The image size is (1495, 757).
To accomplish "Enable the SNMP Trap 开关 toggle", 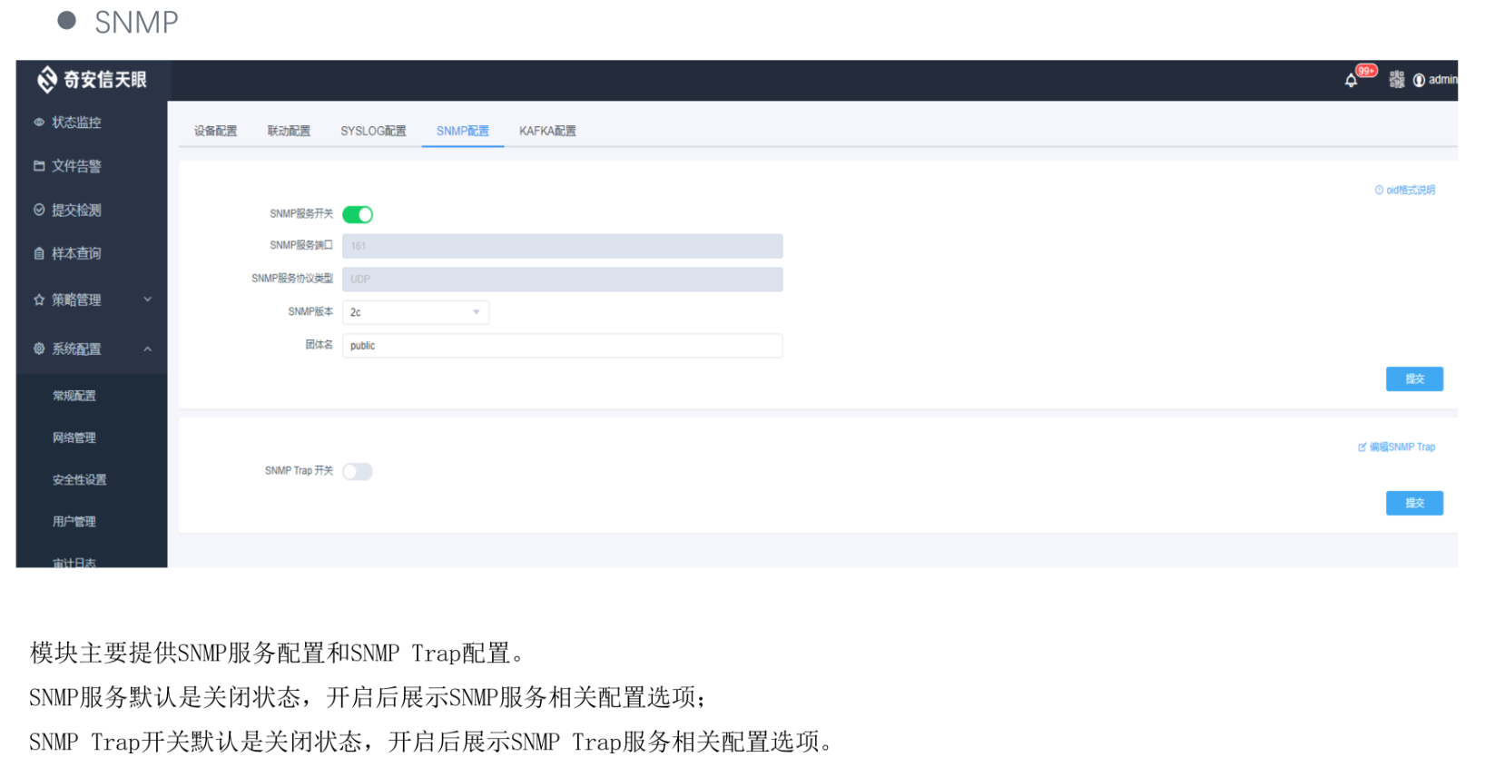I will click(x=358, y=471).
